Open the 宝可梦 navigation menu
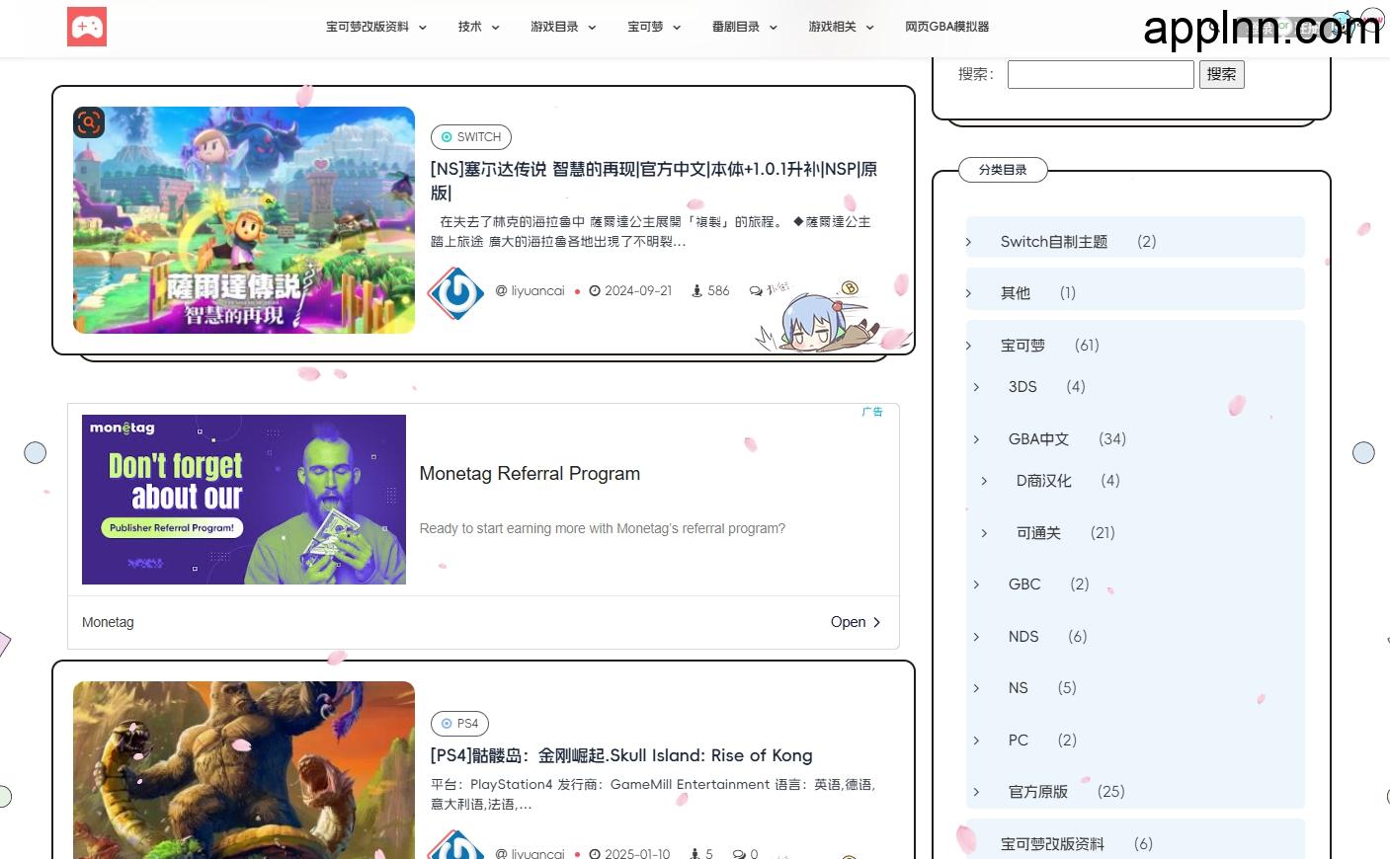The height and width of the screenshot is (859, 1390). [x=645, y=27]
